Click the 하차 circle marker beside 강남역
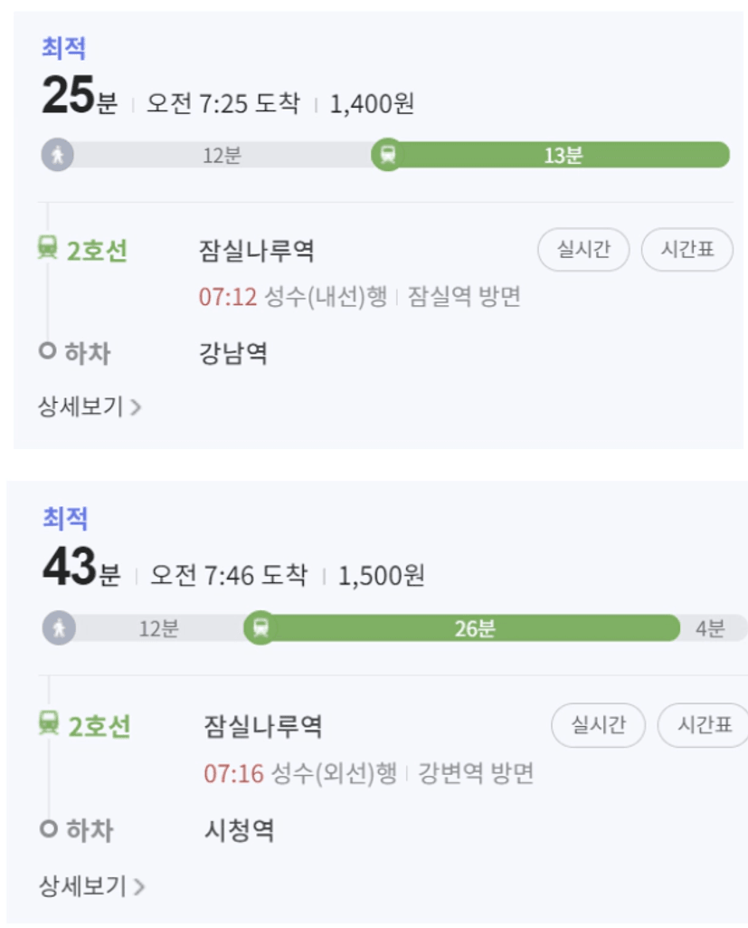 point(47,351)
